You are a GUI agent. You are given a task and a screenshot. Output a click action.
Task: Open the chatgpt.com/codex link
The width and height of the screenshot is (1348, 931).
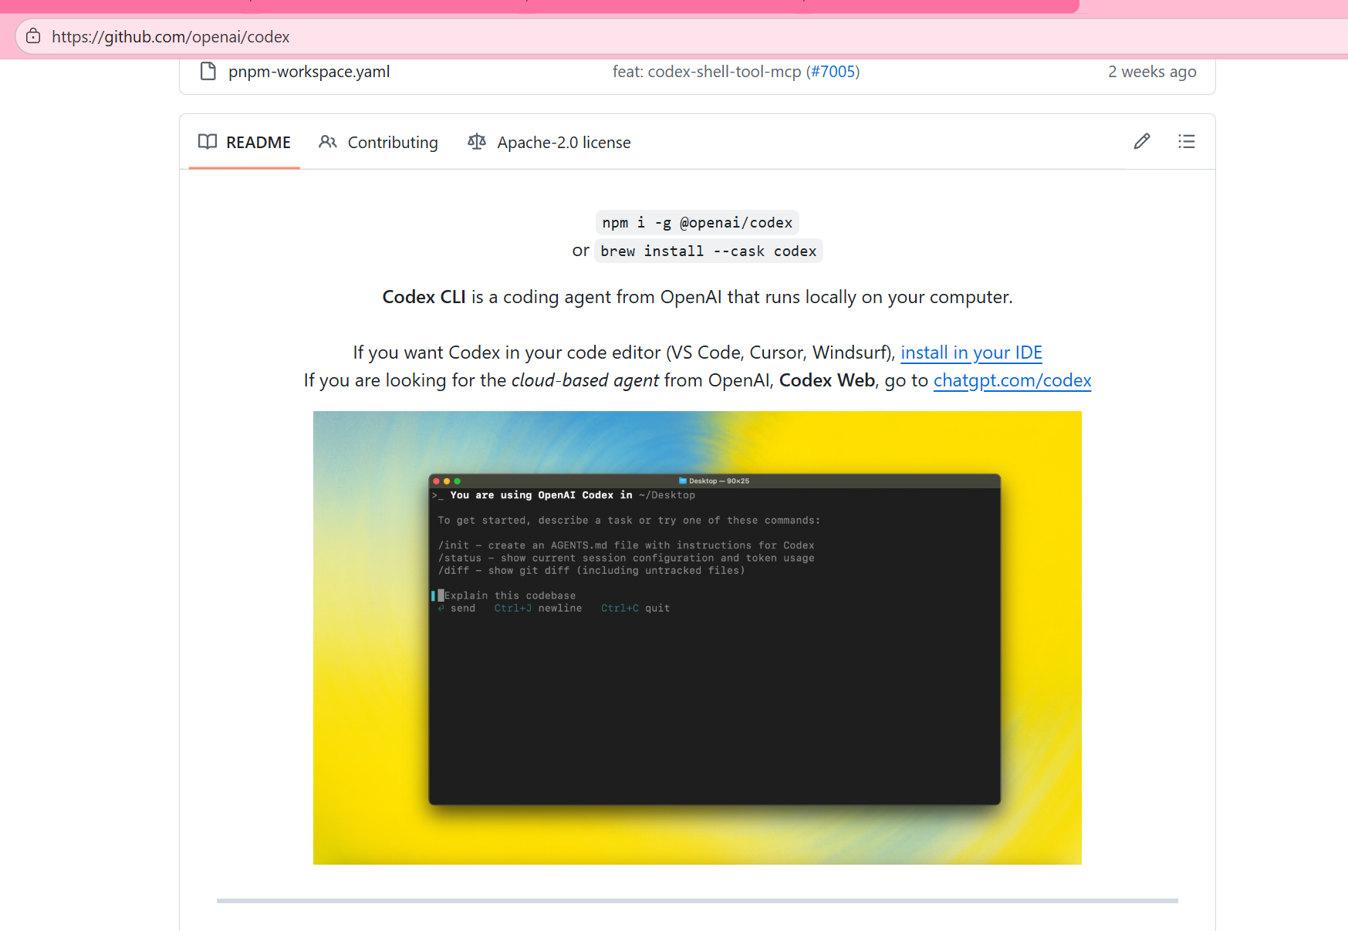coord(1012,380)
